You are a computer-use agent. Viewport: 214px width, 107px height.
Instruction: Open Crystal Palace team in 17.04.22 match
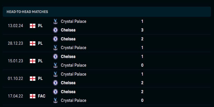(74, 101)
